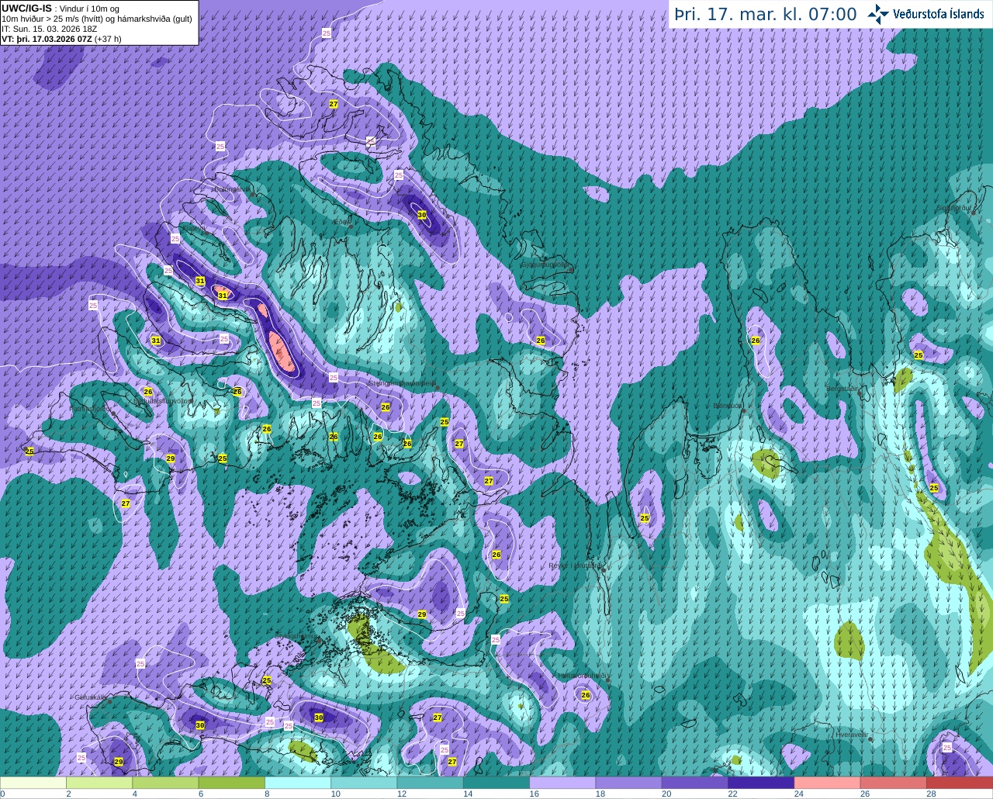Click the yellow 29 gust label below Gufuskálar
The height and width of the screenshot is (799, 993).
tap(119, 762)
